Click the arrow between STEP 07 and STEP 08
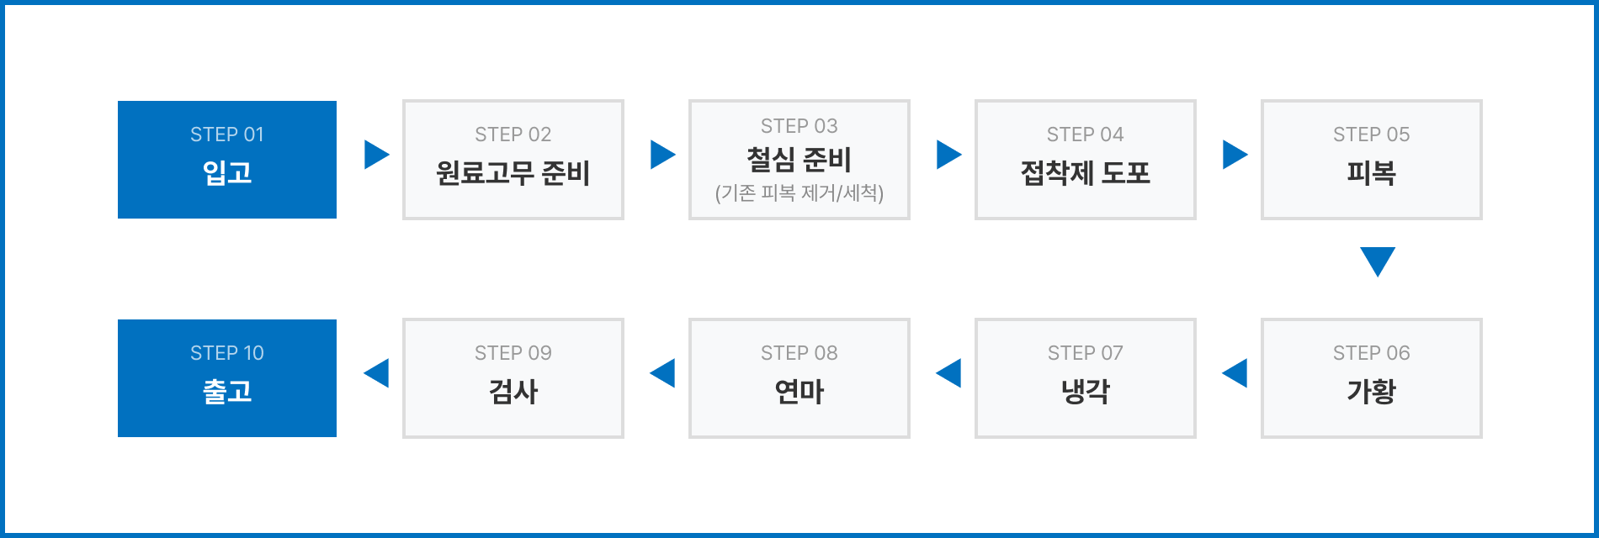This screenshot has height=538, width=1599. point(949,373)
